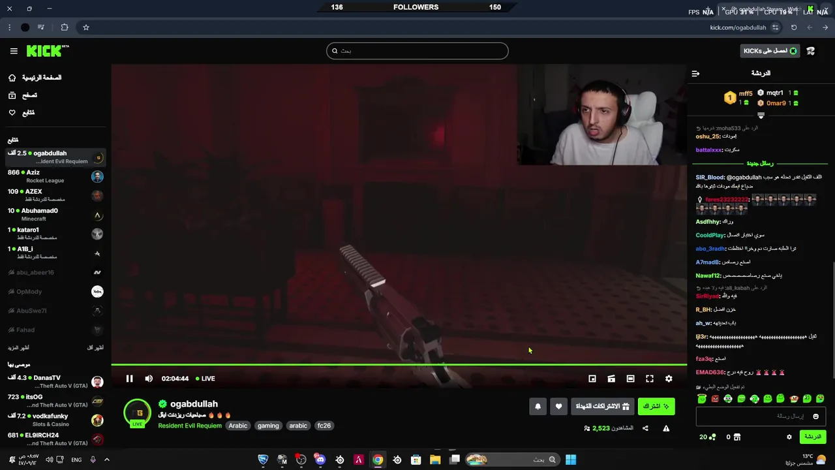Click get KICKs احصل على button
This screenshot has height=470, width=835.
770,51
